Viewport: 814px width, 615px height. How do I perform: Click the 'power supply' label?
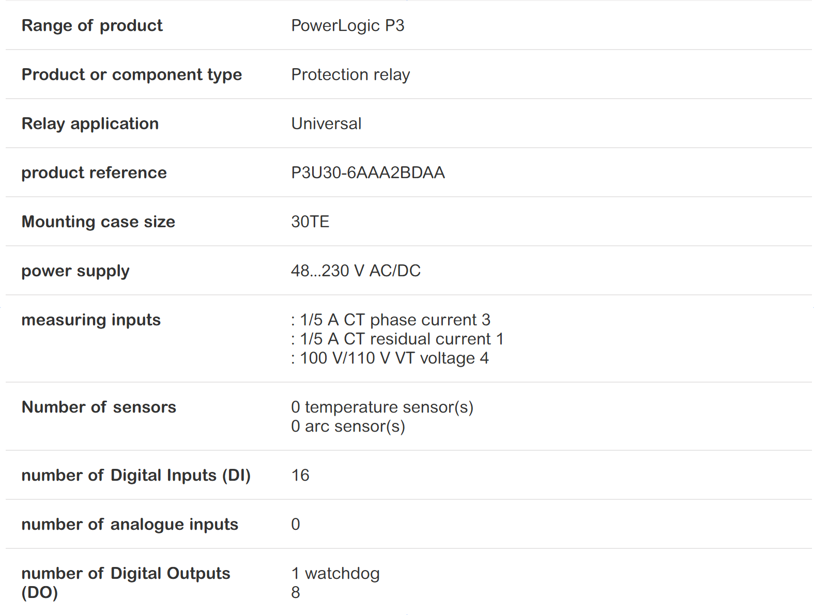click(x=75, y=271)
